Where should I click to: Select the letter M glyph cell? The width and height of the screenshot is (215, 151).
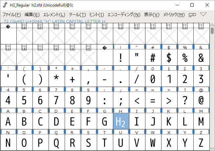202,121
